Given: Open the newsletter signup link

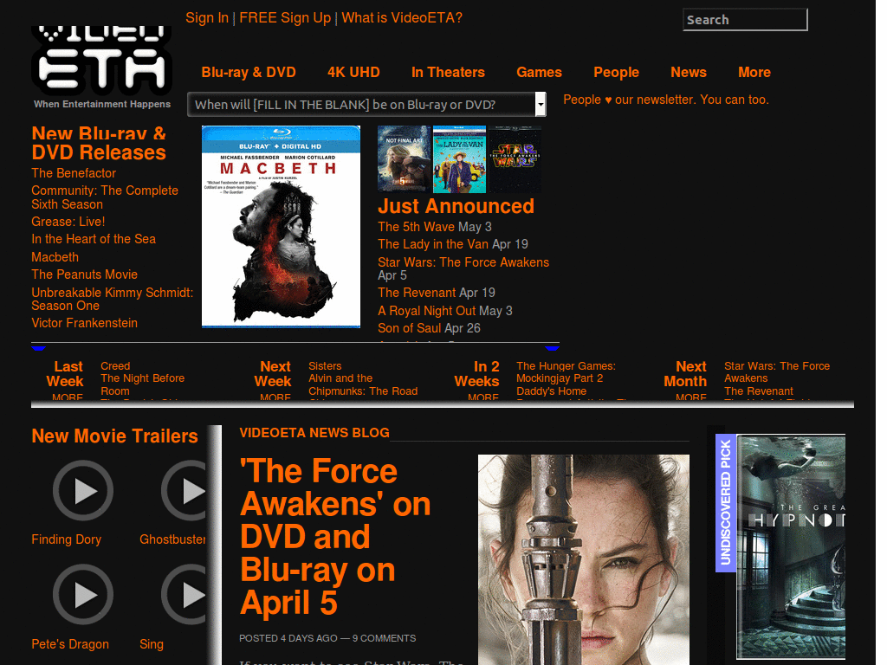Looking at the screenshot, I should pyautogui.click(x=666, y=100).
